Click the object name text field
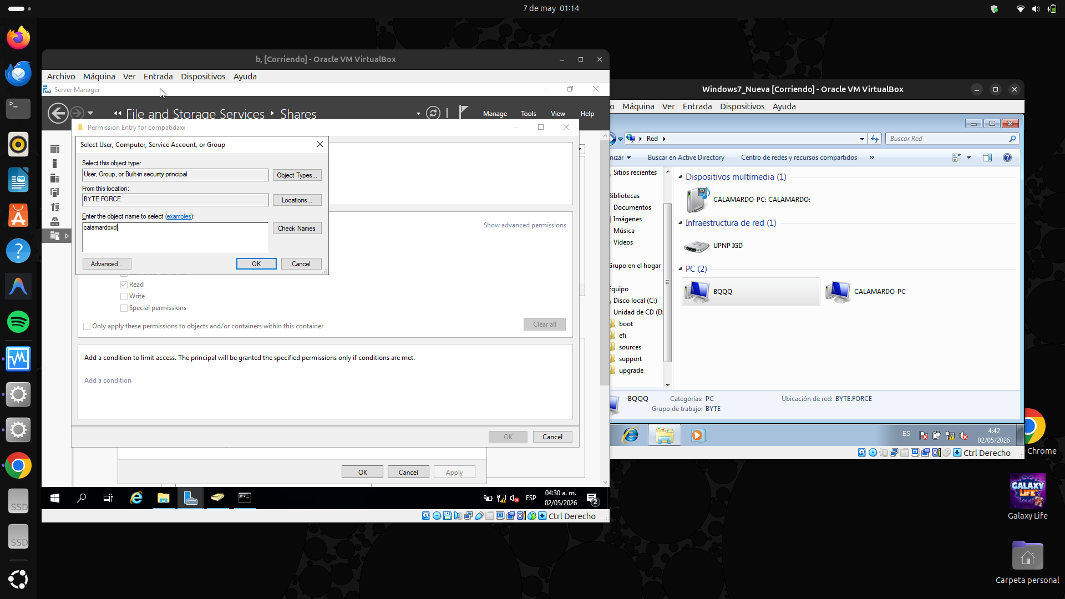1065x599 pixels. click(175, 237)
